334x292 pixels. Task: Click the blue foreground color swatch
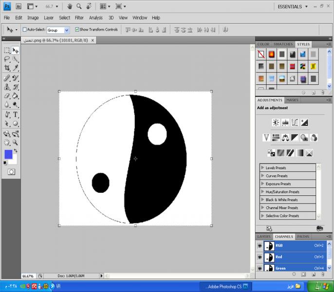[8, 154]
